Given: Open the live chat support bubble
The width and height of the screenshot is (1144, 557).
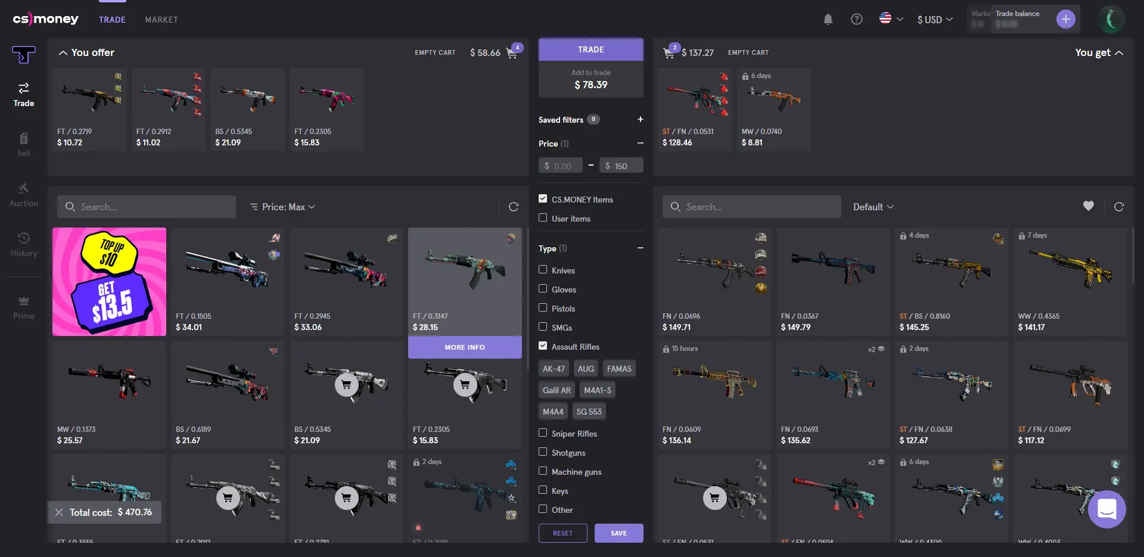Looking at the screenshot, I should 1106,509.
